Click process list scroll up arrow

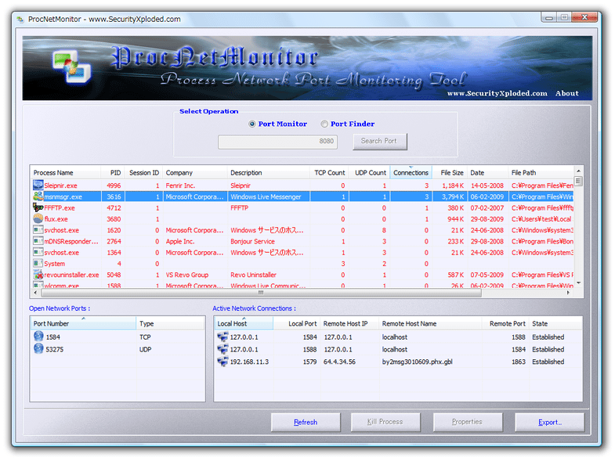pyautogui.click(x=578, y=171)
